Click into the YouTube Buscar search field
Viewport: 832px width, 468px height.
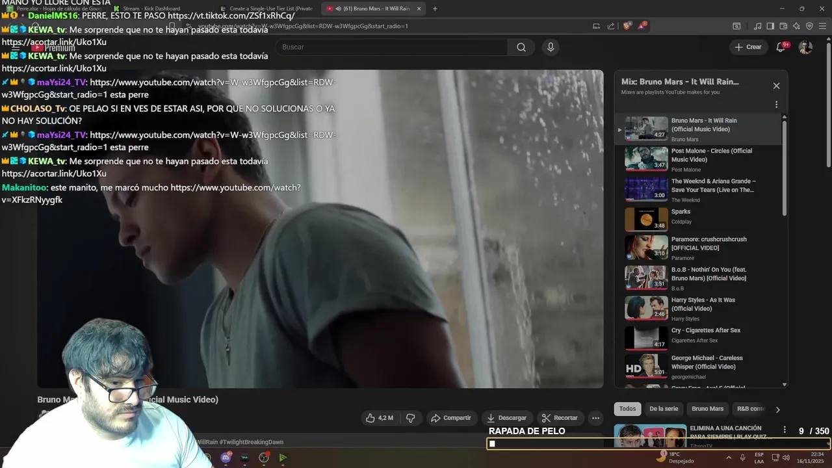point(391,47)
